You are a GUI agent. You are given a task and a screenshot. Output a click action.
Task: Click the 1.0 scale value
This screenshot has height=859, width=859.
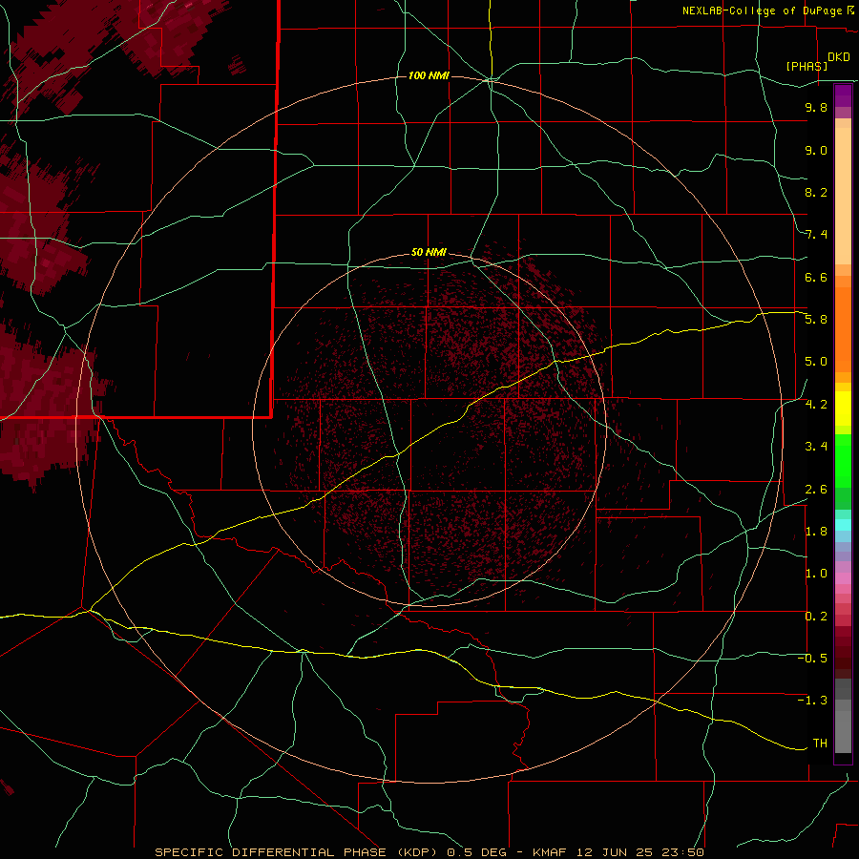pyautogui.click(x=816, y=573)
